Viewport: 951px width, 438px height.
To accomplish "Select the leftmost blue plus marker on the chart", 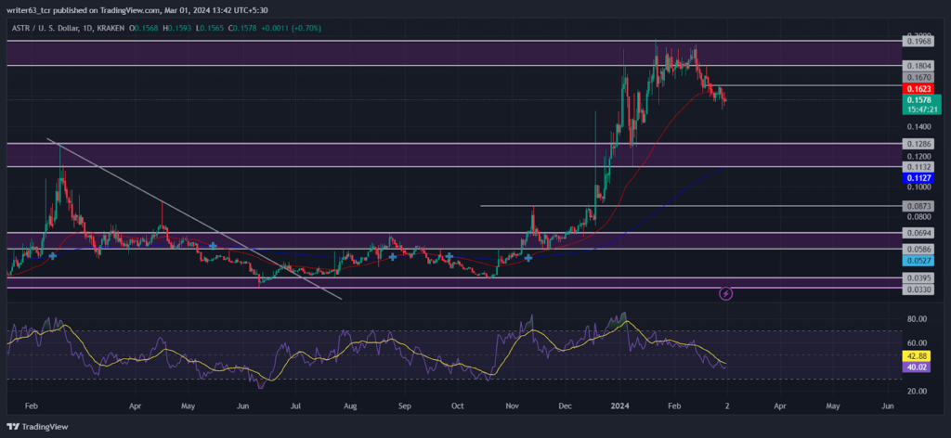I will click(x=52, y=256).
